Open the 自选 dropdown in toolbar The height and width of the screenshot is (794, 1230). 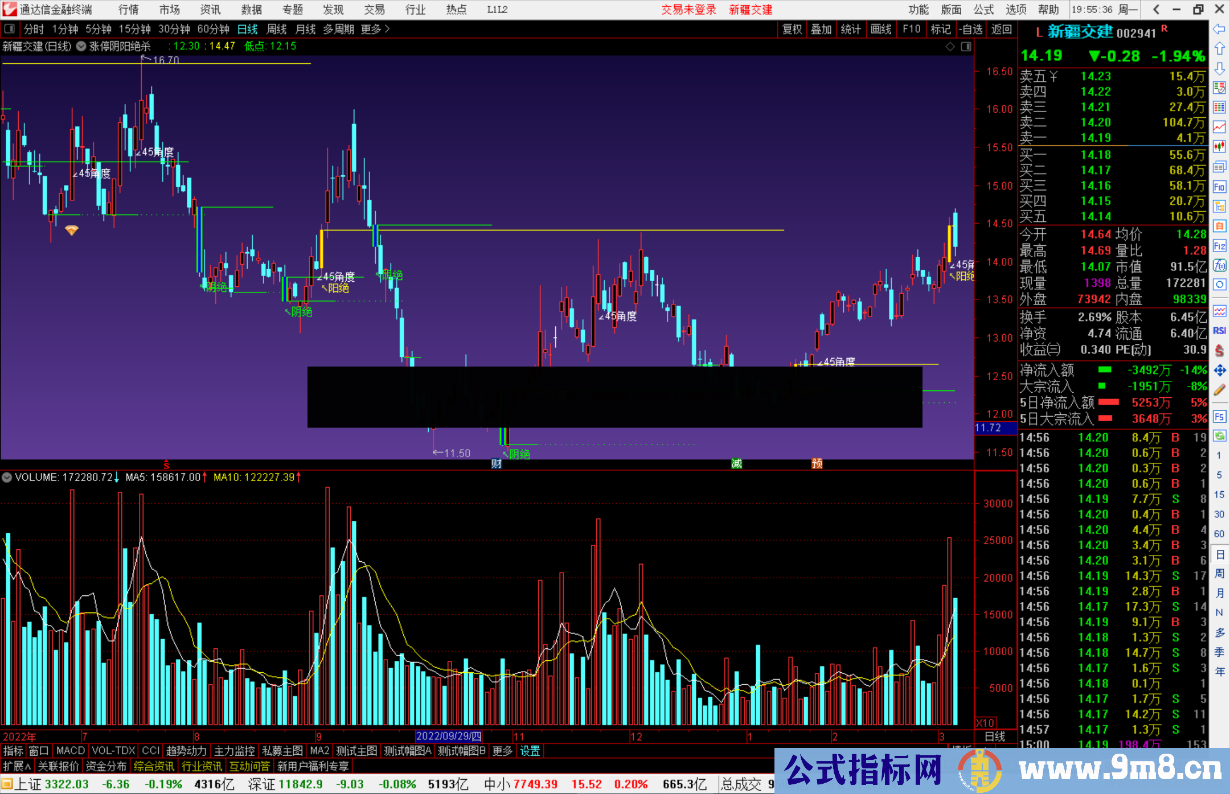(x=971, y=29)
